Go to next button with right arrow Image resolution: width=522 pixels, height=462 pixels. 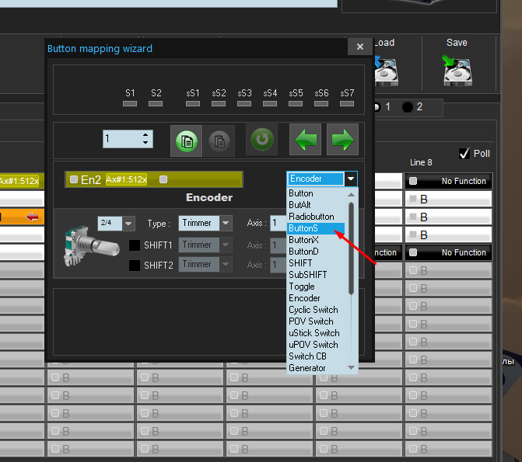pos(342,140)
